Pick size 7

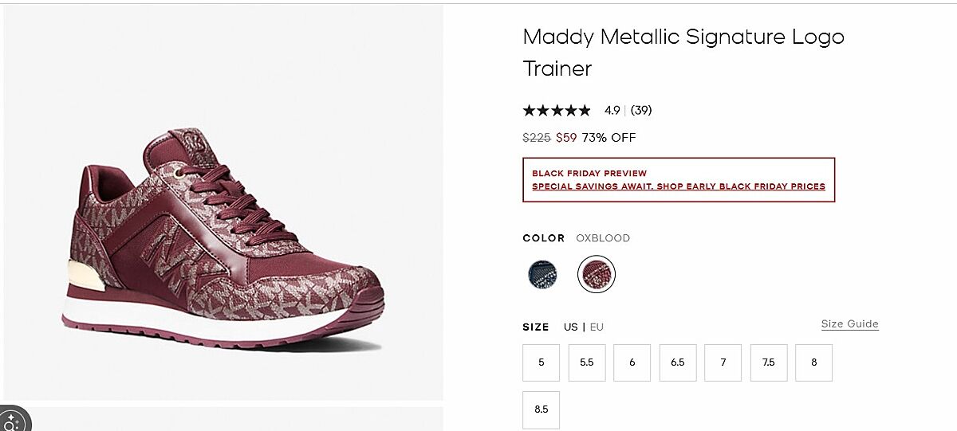pyautogui.click(x=723, y=362)
